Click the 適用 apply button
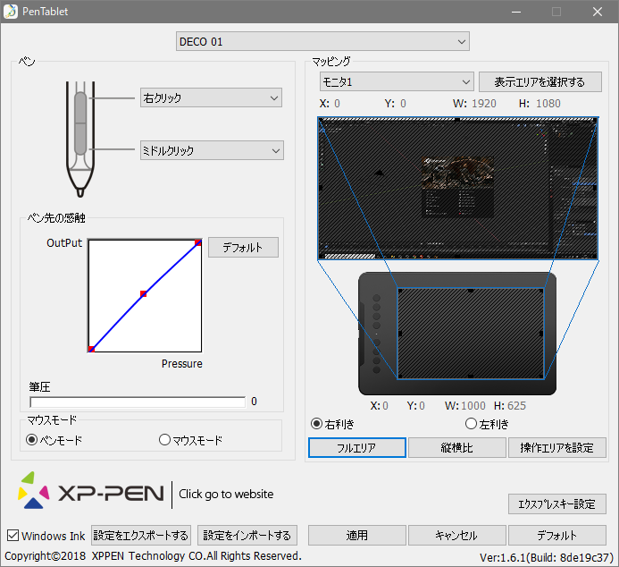 (357, 536)
